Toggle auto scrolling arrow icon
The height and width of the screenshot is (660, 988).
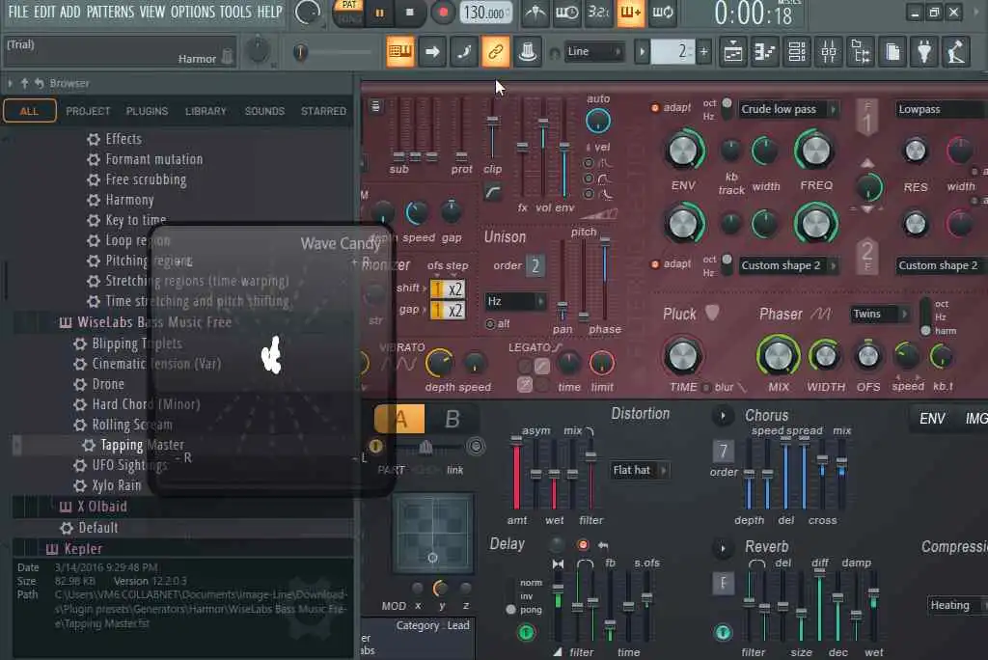point(432,52)
